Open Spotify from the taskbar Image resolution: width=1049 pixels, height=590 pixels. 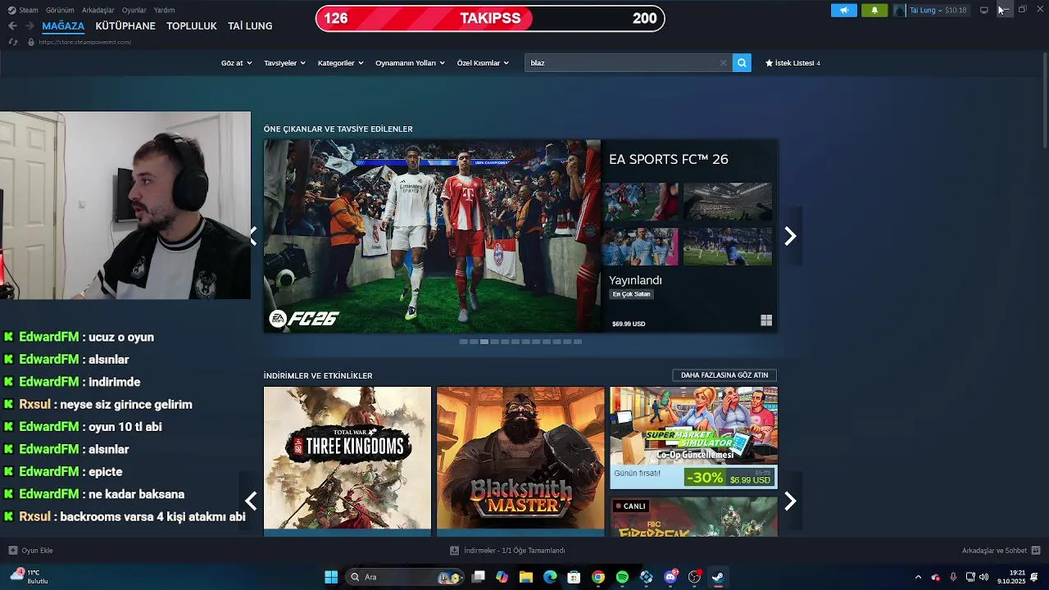click(x=622, y=577)
